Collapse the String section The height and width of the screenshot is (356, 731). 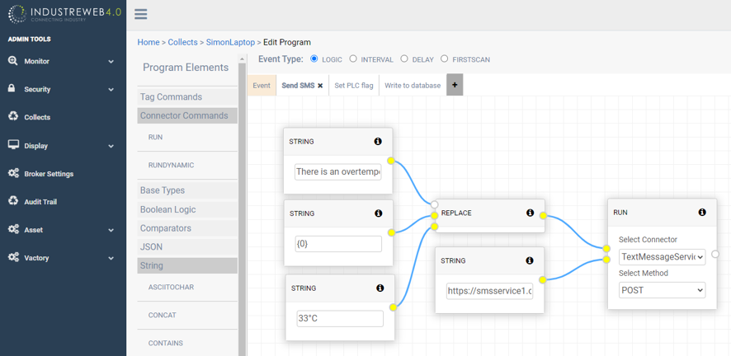click(187, 265)
